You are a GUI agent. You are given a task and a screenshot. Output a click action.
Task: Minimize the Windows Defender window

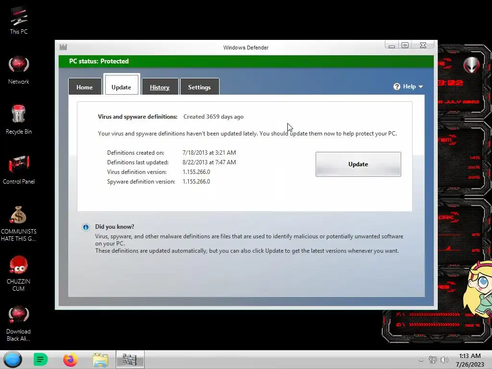[392, 46]
